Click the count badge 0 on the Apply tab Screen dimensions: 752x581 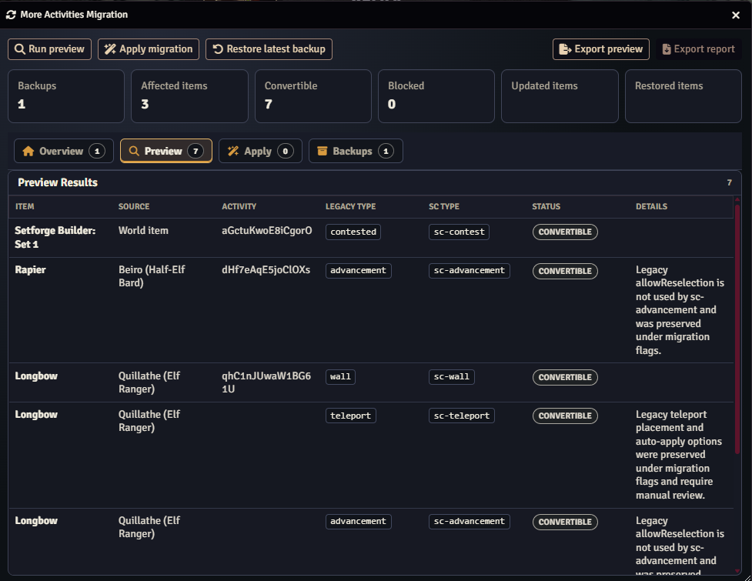click(286, 151)
